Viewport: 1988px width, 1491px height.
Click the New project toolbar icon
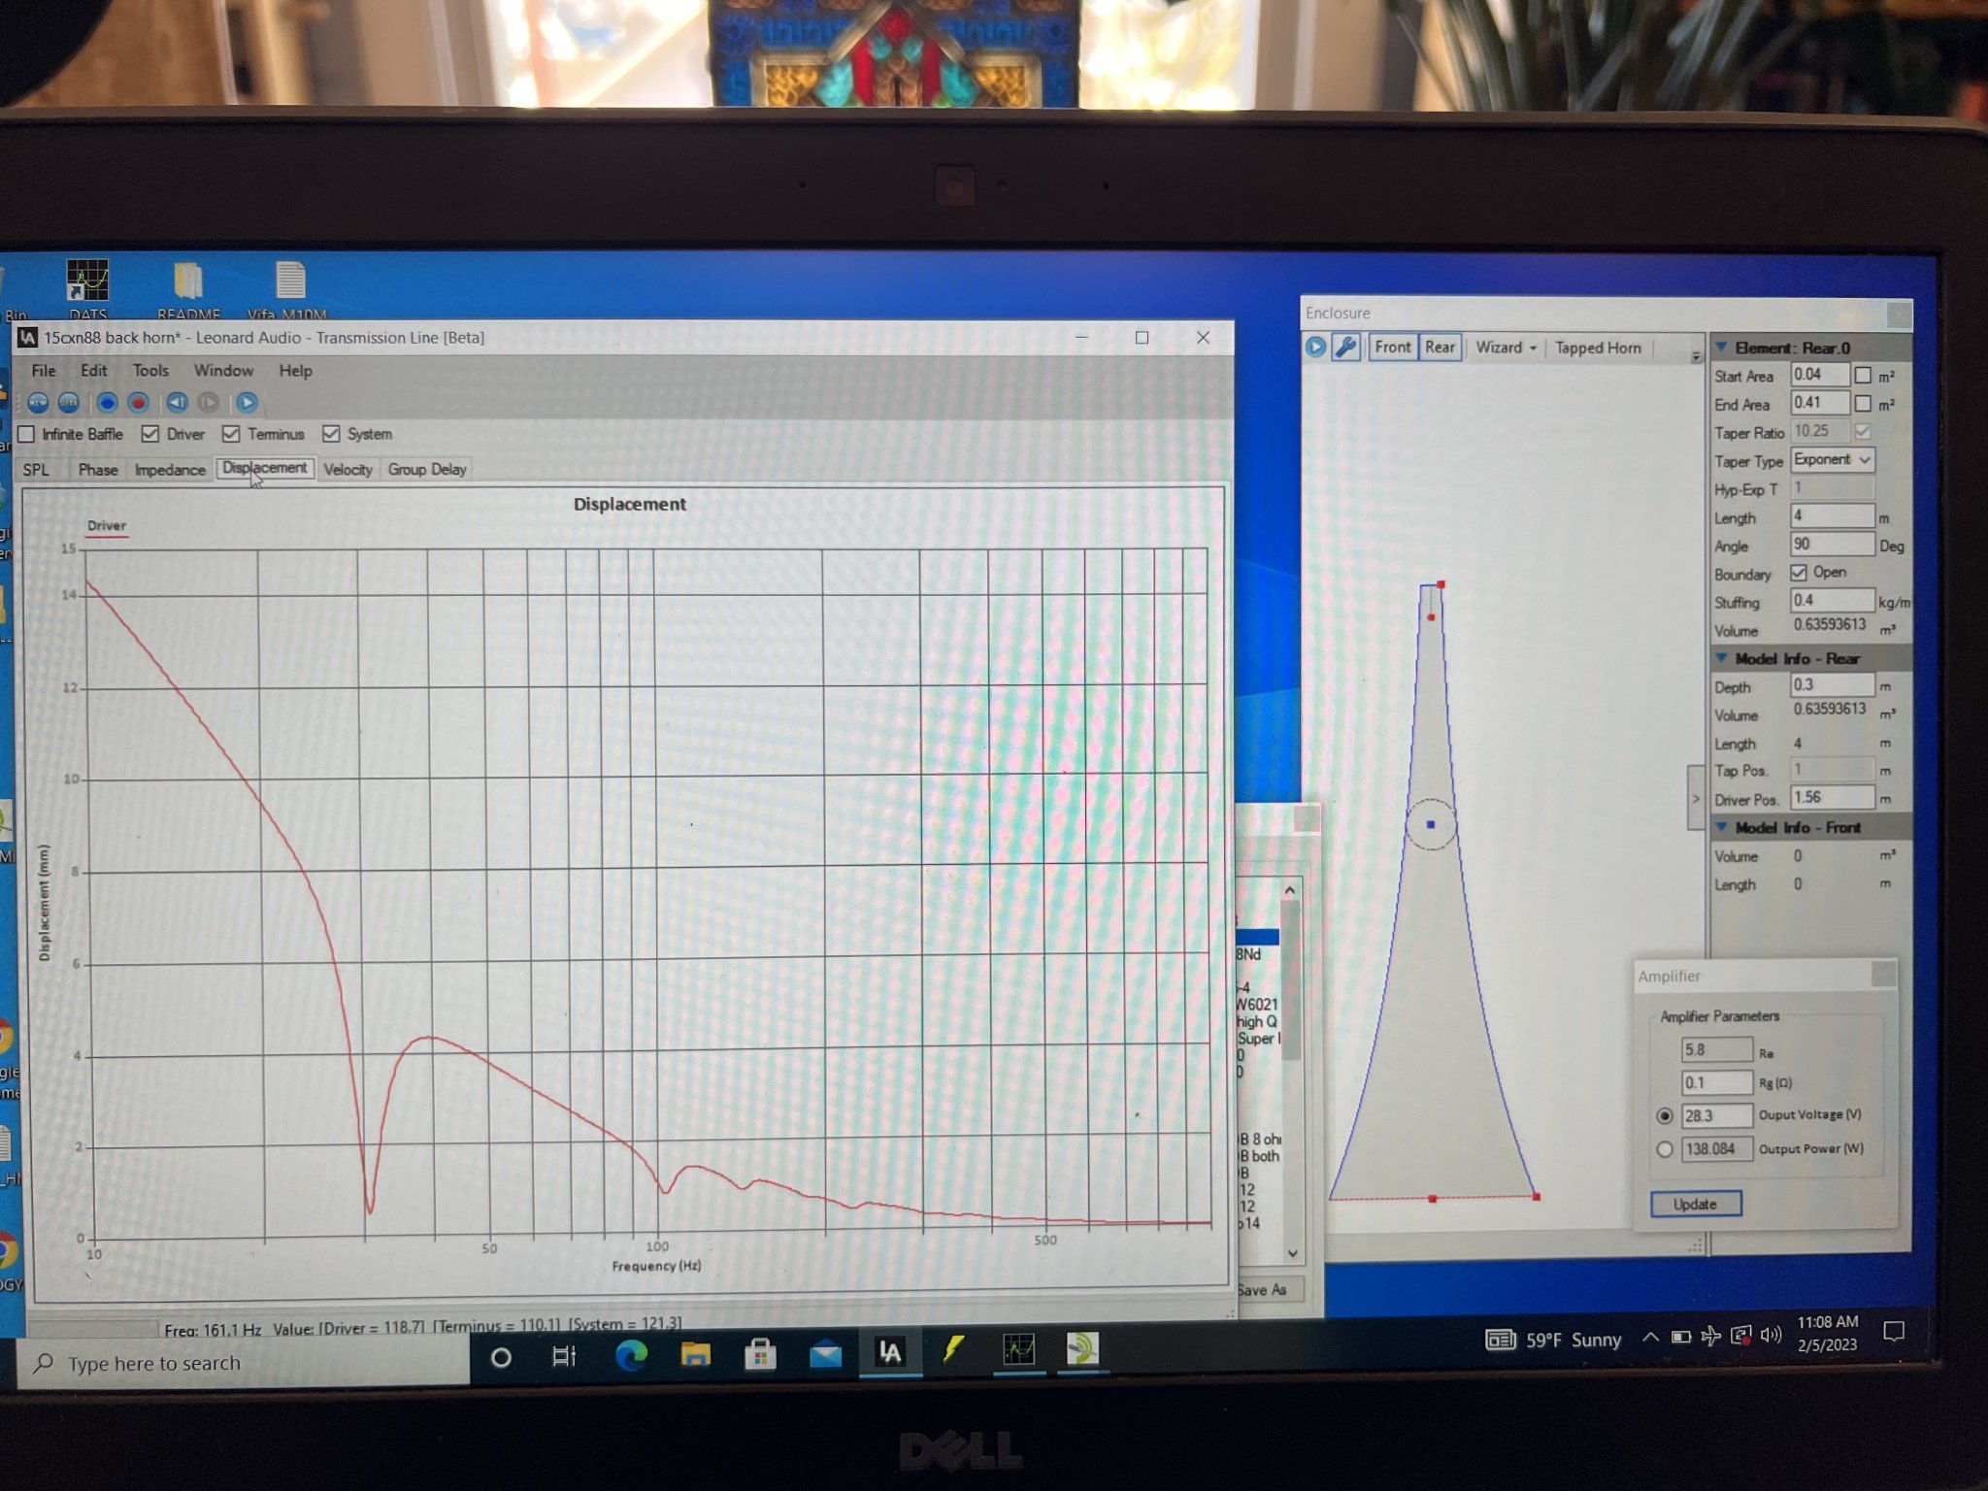(x=38, y=402)
